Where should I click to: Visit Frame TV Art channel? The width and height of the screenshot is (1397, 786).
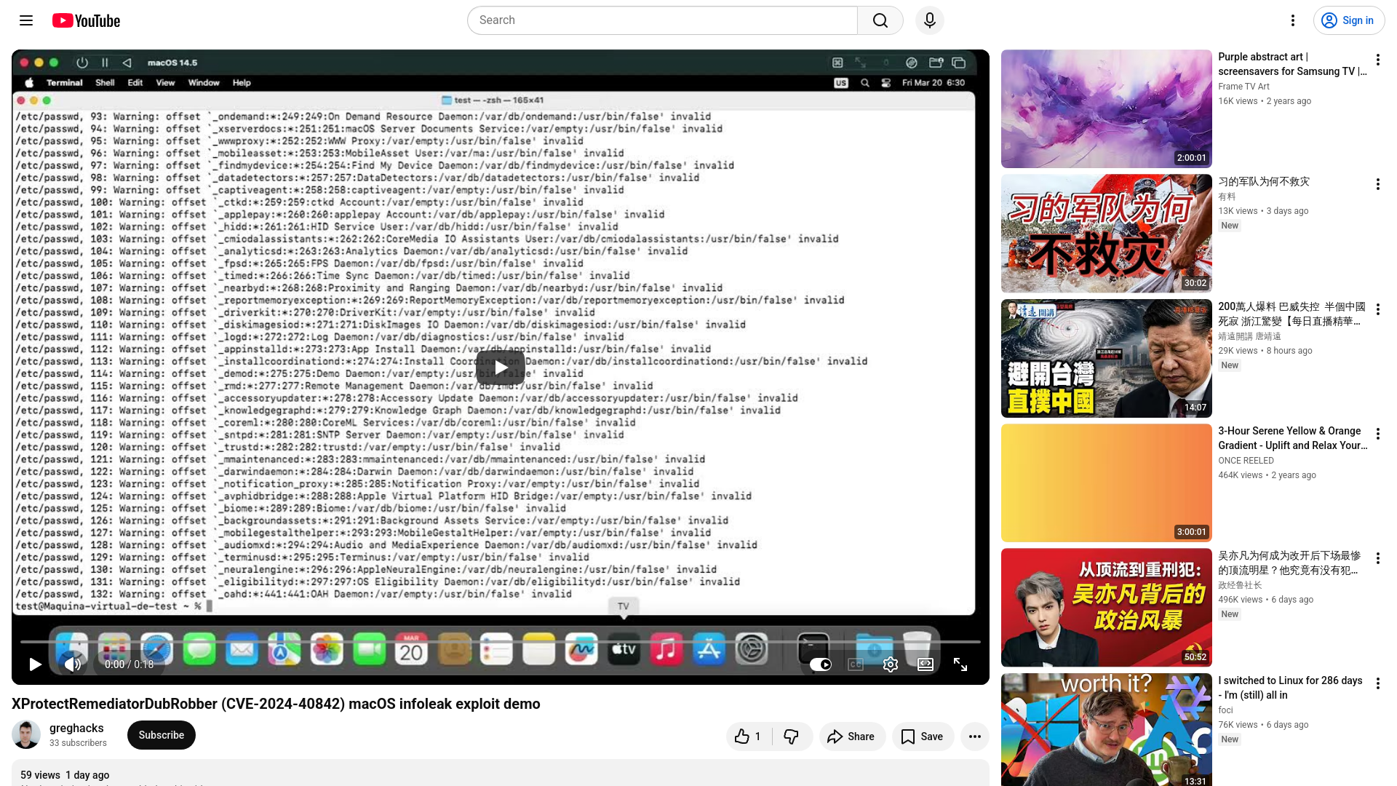click(x=1243, y=86)
